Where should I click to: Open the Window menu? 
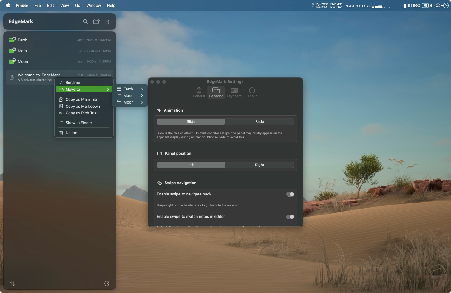coord(94,5)
